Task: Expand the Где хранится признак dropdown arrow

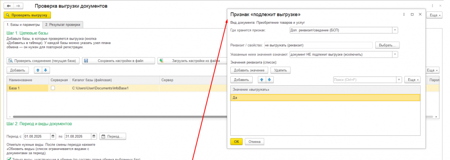Action: pyautogui.click(x=395, y=30)
